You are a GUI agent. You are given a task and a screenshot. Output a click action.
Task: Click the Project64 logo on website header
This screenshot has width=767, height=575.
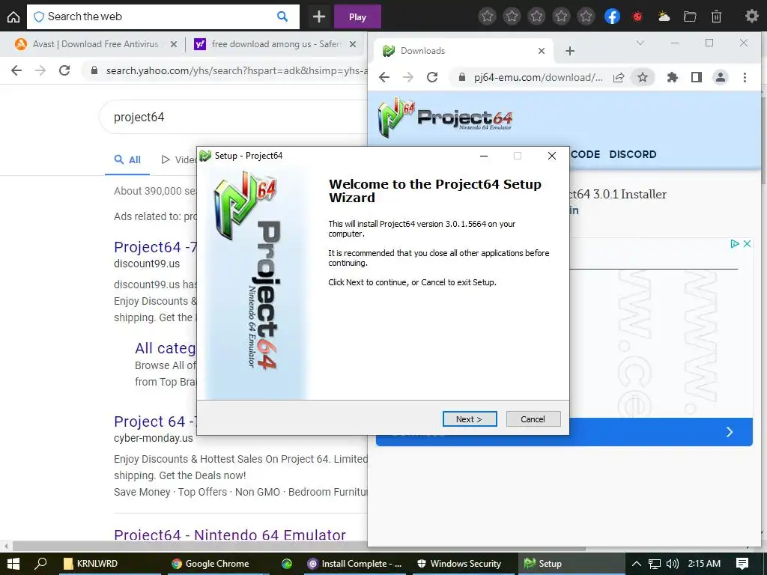(445, 118)
